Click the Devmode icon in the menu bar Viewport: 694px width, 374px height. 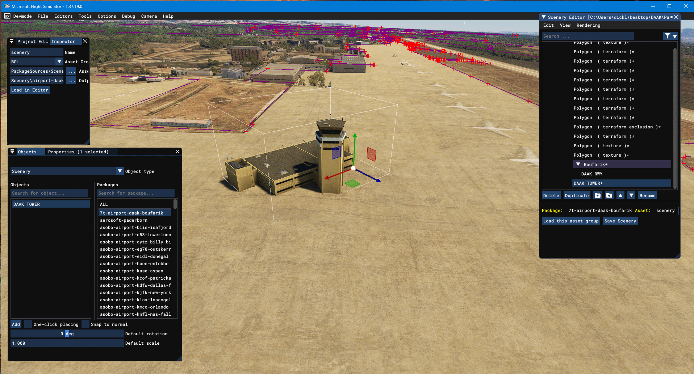coord(7,16)
